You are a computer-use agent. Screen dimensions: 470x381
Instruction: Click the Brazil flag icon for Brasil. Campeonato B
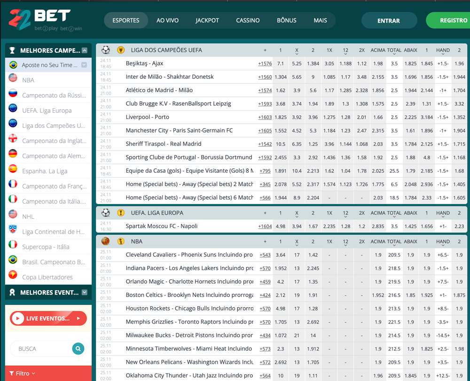[x=13, y=260]
